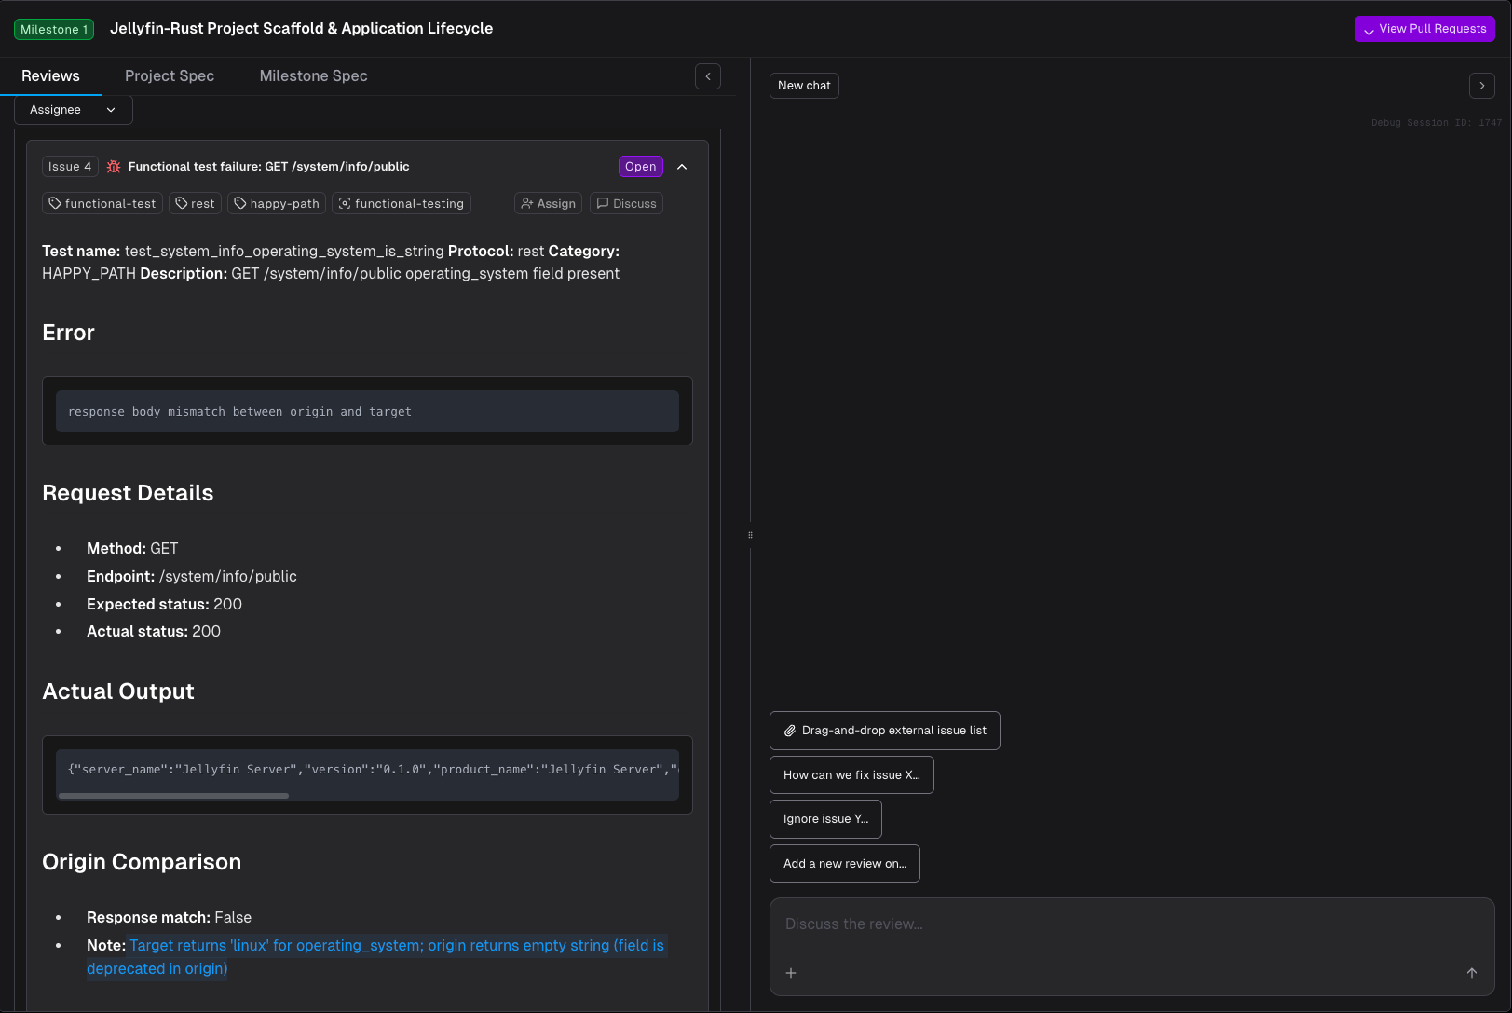This screenshot has height=1013, width=1512.
Task: Open the Milestone Spec tab
Action: (x=313, y=75)
